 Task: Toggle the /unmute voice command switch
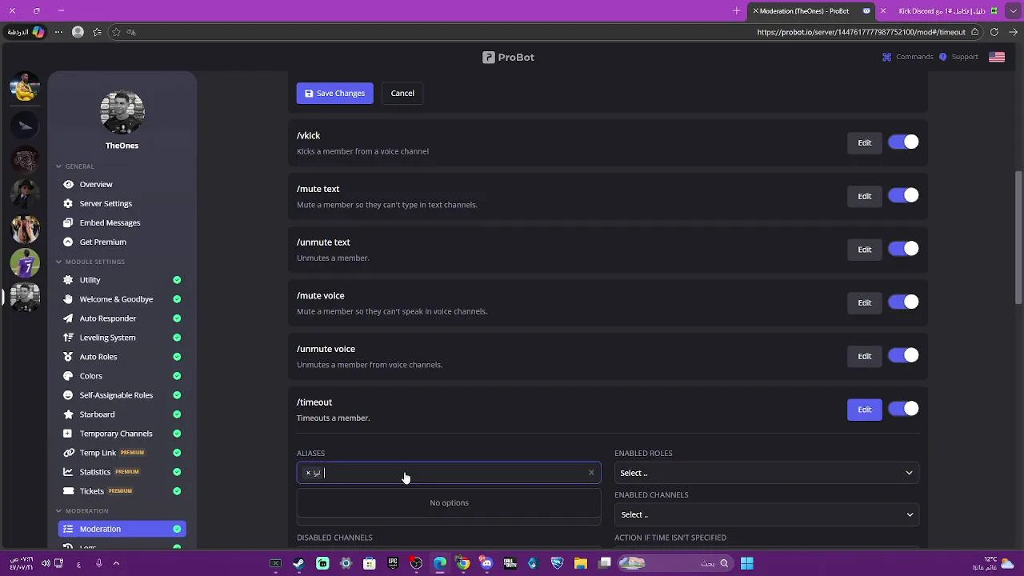[903, 356]
